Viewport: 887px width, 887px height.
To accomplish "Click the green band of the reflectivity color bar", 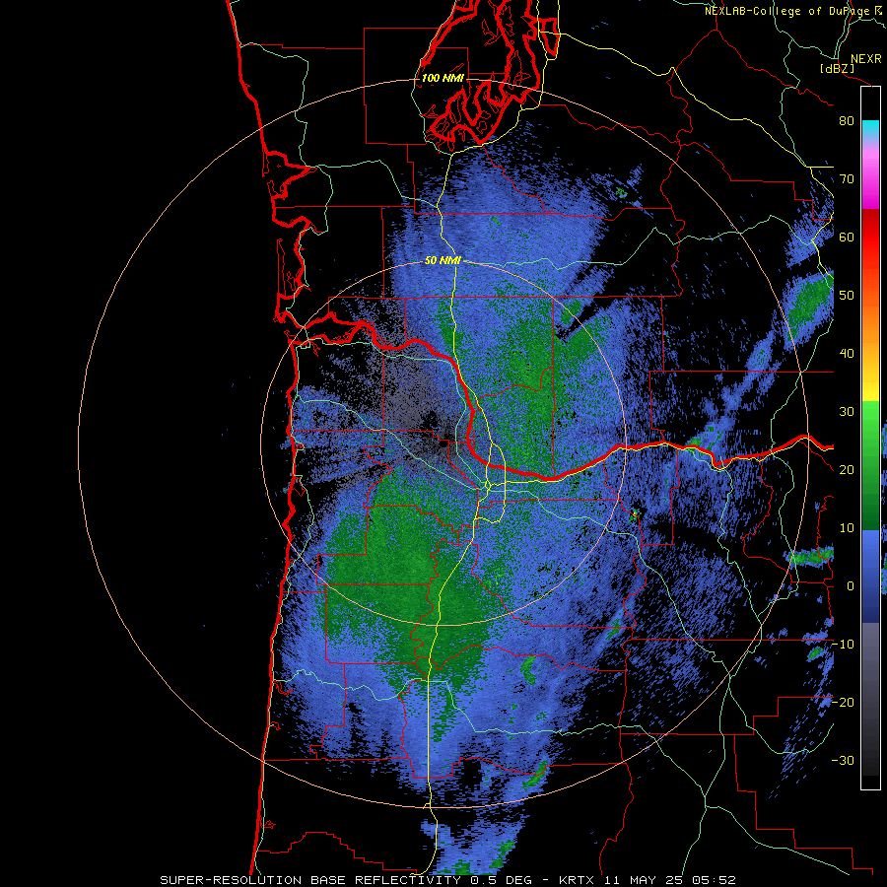I will coord(870,466).
